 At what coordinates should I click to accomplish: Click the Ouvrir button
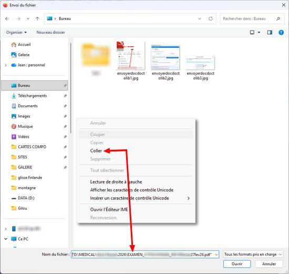(x=237, y=264)
